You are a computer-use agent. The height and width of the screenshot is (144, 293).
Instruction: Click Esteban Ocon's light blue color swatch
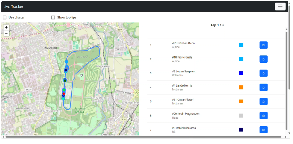pyautogui.click(x=241, y=45)
